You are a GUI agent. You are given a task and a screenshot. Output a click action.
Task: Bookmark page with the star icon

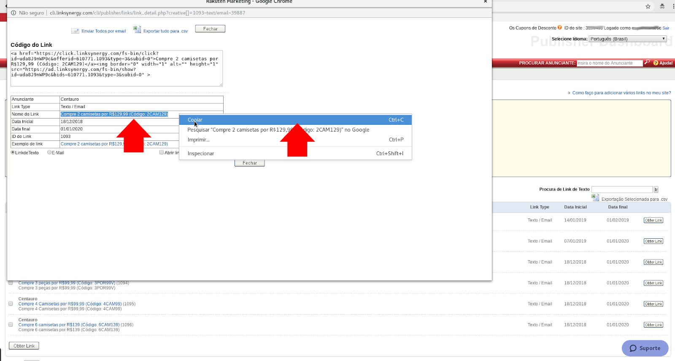[648, 6]
